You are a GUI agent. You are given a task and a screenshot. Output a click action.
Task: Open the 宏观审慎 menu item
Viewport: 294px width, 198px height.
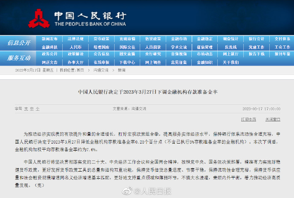pos(127,39)
